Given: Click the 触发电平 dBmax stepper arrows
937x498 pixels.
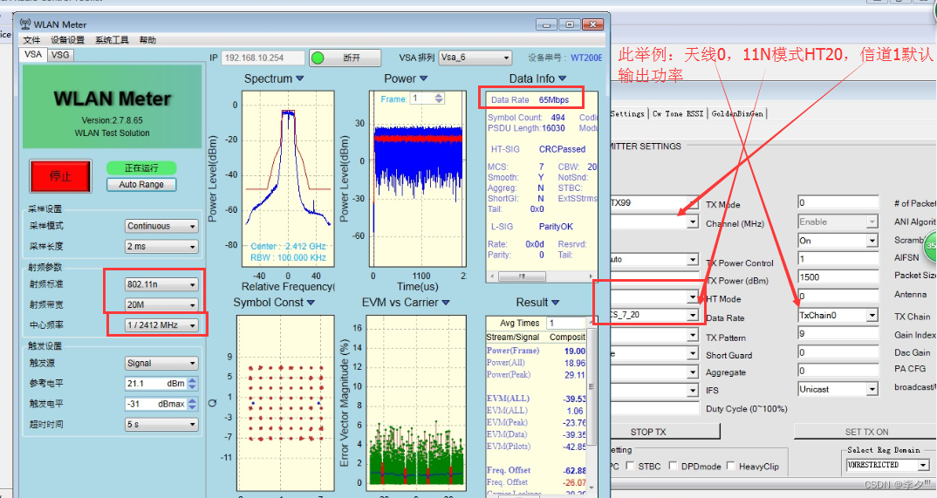Looking at the screenshot, I should pyautogui.click(x=192, y=404).
